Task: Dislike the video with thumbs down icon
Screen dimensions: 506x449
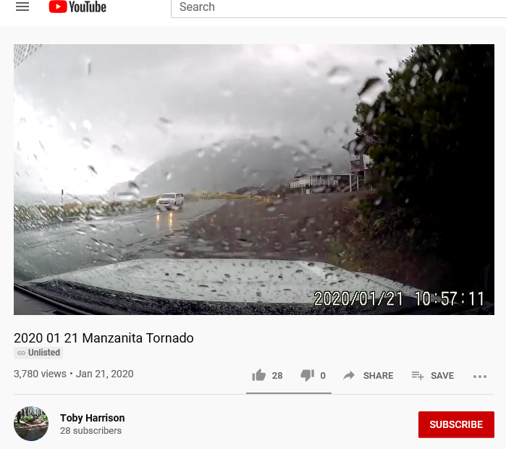Action: click(307, 375)
